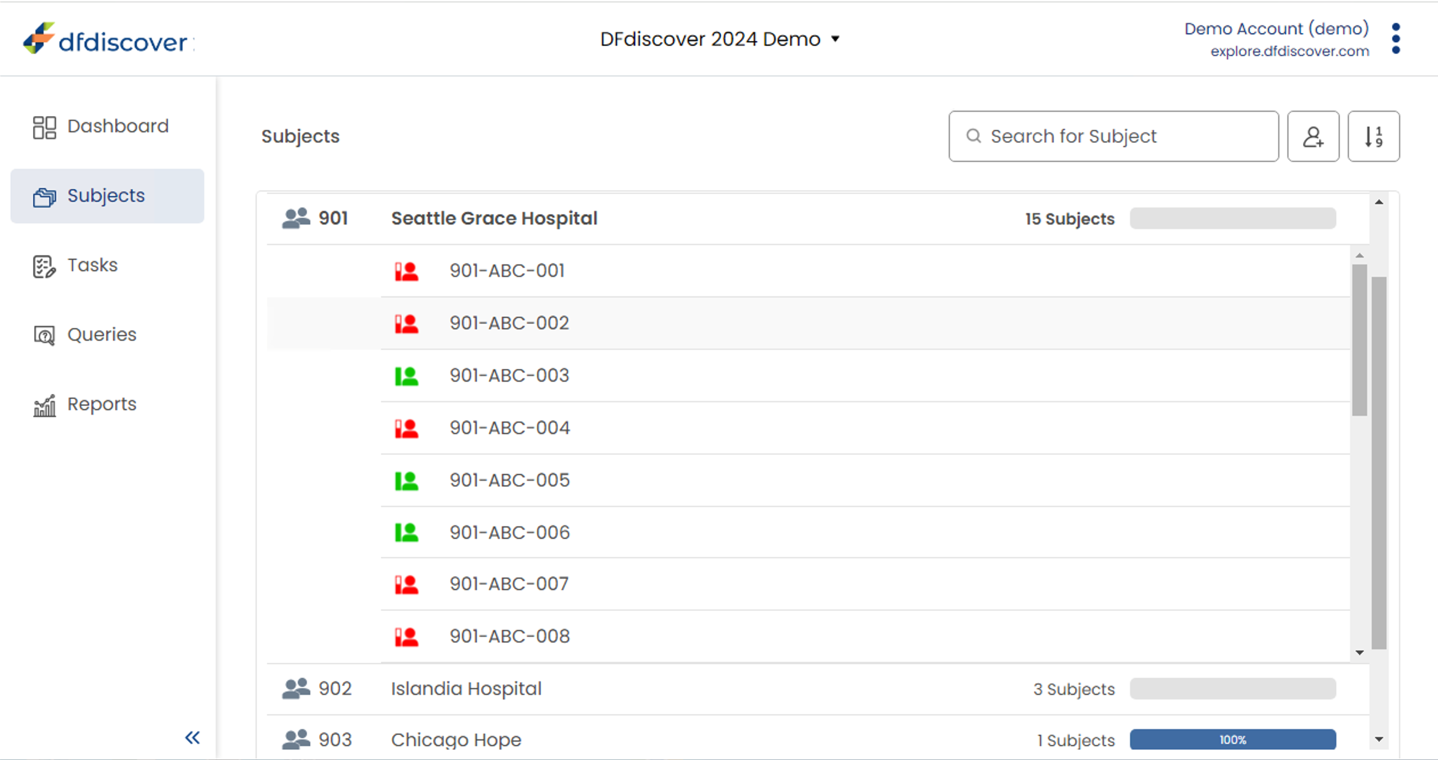Click the 902 site group icon
1438x760 pixels.
[296, 689]
